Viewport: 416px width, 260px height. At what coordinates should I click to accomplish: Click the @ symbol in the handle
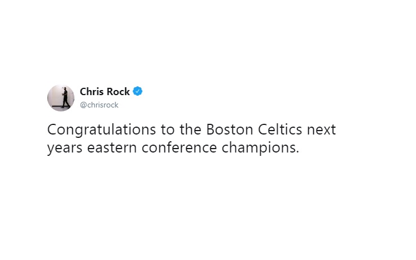tap(83, 105)
